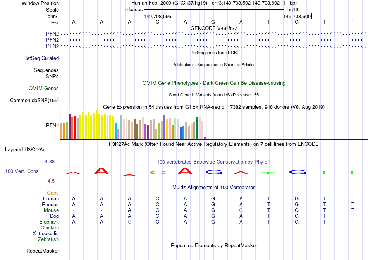The width and height of the screenshot is (368, 260).
Task: Open the OMIM Gene Phenotypes track title
Action: pyautogui.click(x=214, y=83)
